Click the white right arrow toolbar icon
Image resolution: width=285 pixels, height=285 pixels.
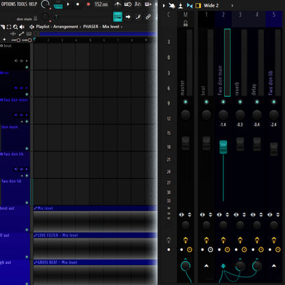click(x=128, y=16)
